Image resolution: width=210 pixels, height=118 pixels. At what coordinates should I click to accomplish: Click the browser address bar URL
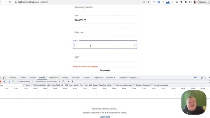click(33, 2)
